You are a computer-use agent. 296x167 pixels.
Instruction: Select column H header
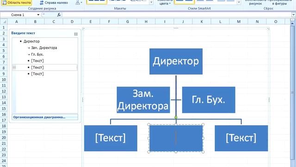pos(146,22)
